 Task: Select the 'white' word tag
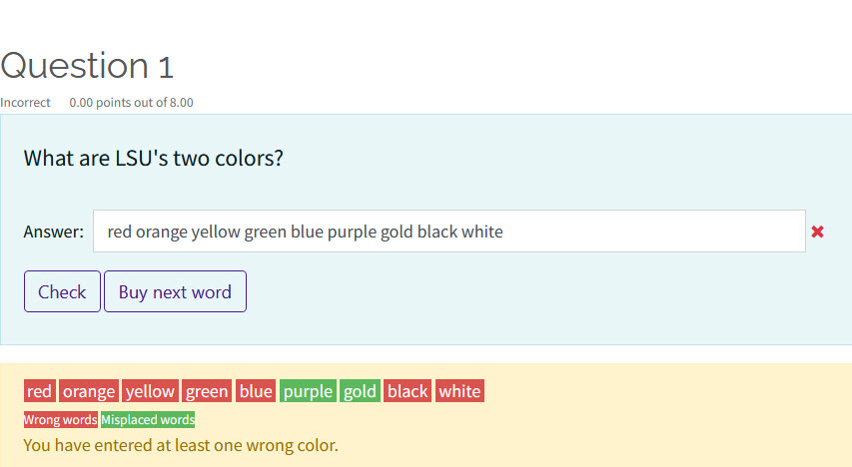click(x=459, y=391)
